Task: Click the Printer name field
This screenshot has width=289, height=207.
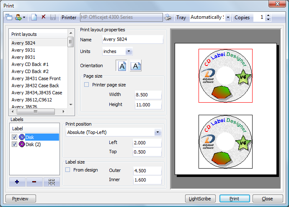Action: [x=121, y=17]
